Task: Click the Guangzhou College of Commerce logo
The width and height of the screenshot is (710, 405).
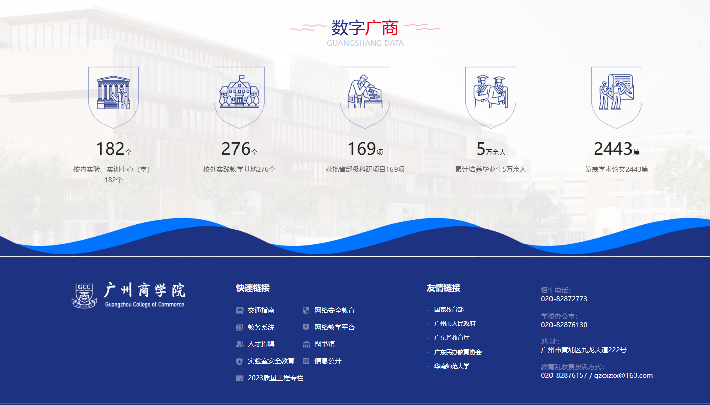Action: tap(128, 294)
